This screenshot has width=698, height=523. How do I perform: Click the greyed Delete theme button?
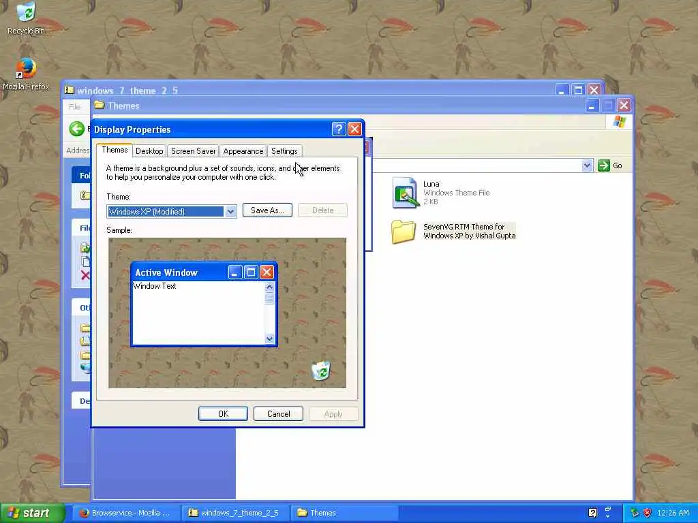coord(322,210)
